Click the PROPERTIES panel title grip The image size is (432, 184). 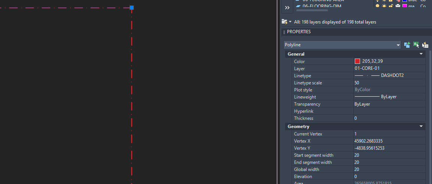(x=284, y=32)
